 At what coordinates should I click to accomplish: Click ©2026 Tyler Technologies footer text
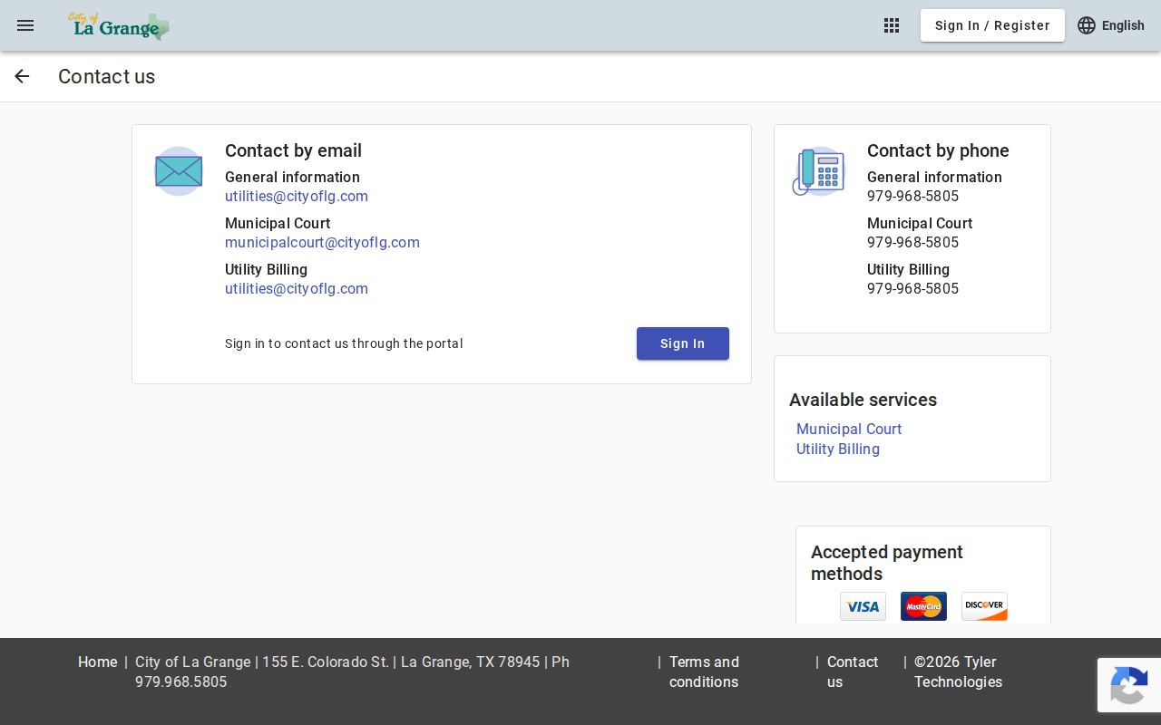(x=958, y=672)
